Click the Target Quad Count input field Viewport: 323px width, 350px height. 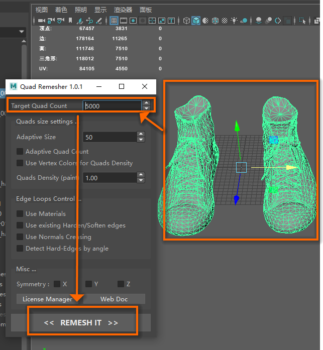pyautogui.click(x=112, y=106)
